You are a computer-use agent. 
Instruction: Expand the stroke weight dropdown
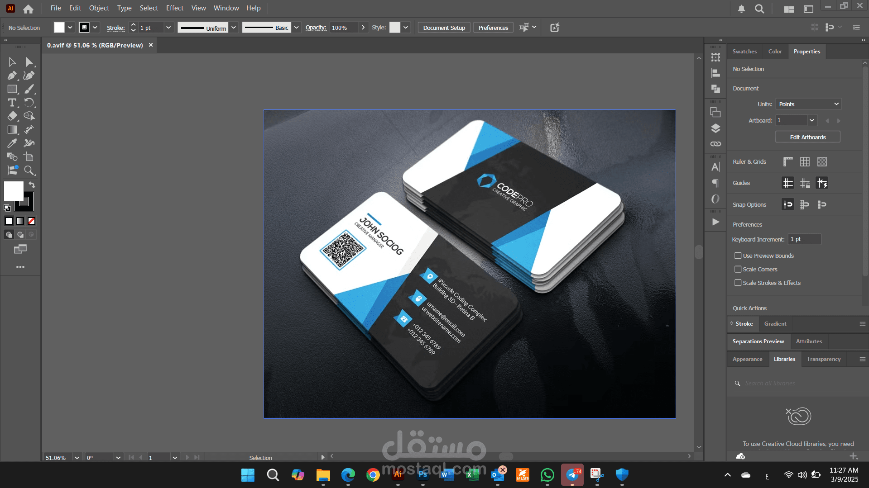click(168, 28)
